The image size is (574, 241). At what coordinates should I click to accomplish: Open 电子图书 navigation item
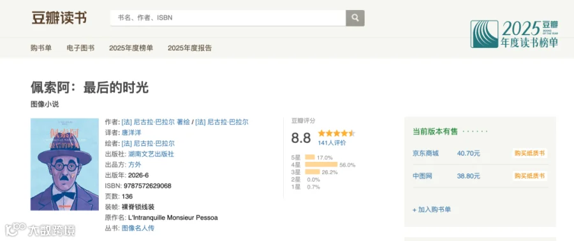click(x=80, y=48)
